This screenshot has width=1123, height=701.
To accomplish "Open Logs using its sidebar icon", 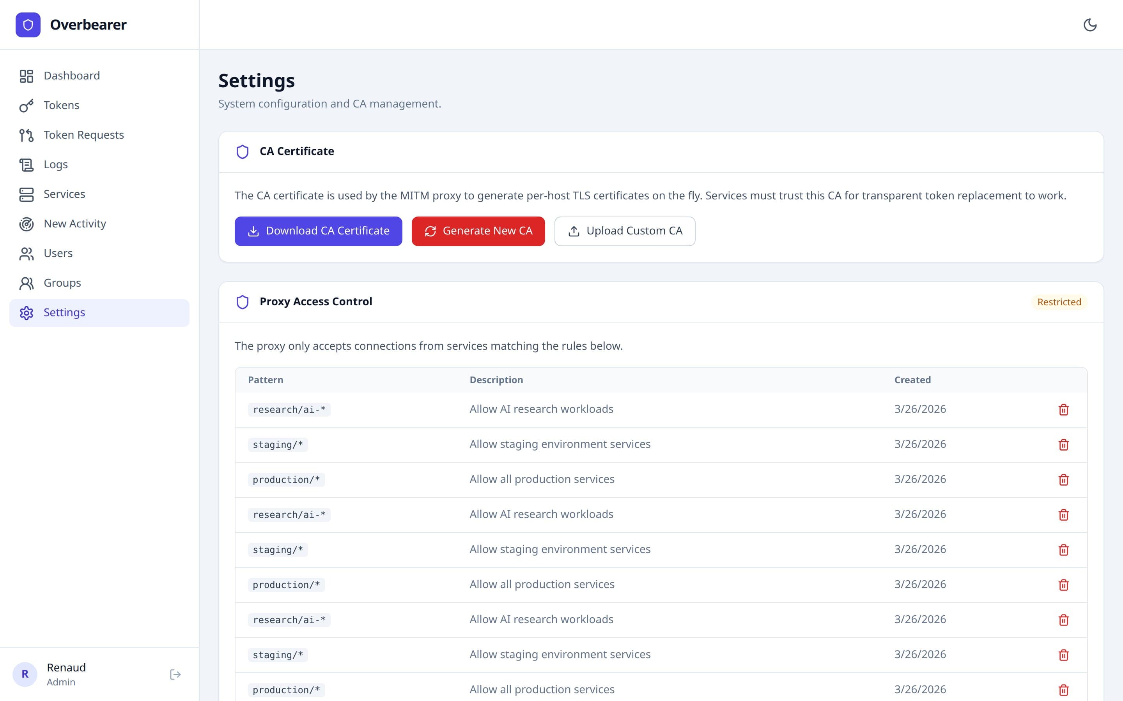I will point(26,164).
